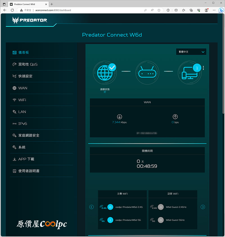Open the favorites list icon
The width and height of the screenshot is (225, 237).
(x=184, y=10)
